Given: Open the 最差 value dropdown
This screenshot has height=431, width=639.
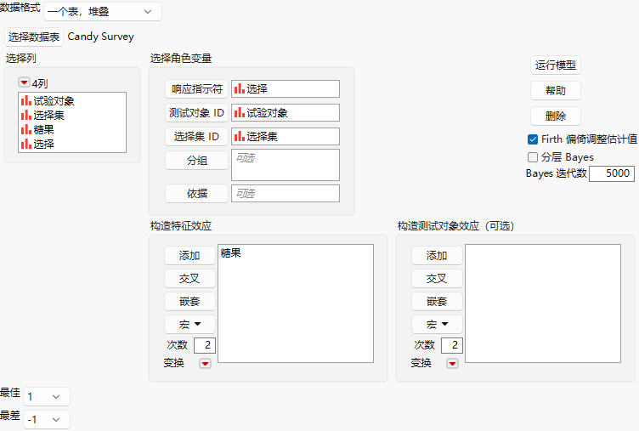Looking at the screenshot, I should pyautogui.click(x=47, y=419).
